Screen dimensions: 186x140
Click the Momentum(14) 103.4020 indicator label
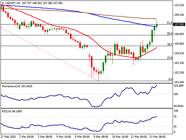(x=17, y=86)
